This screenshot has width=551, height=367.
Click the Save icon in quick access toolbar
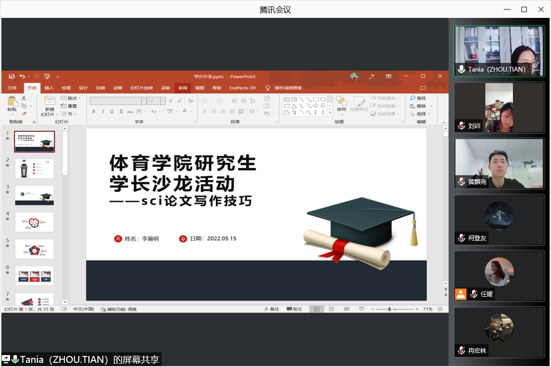click(11, 76)
